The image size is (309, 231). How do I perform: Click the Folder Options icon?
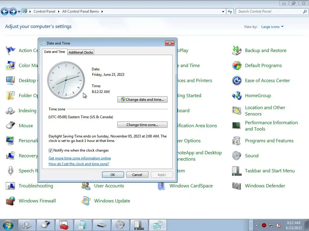11,96
